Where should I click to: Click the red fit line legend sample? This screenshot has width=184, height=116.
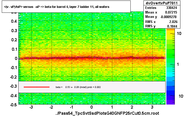(x=36, y=87)
